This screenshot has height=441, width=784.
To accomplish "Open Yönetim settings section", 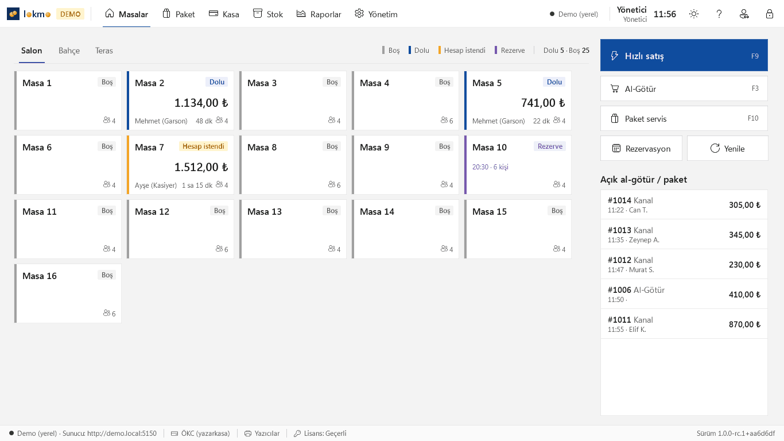I will (376, 14).
